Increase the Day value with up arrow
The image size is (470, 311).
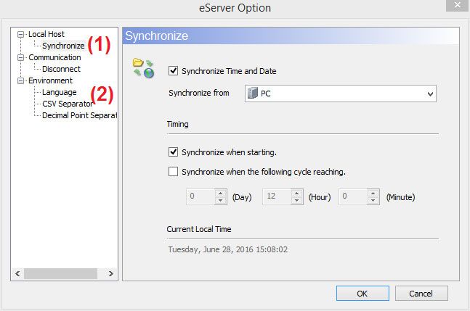(x=221, y=193)
